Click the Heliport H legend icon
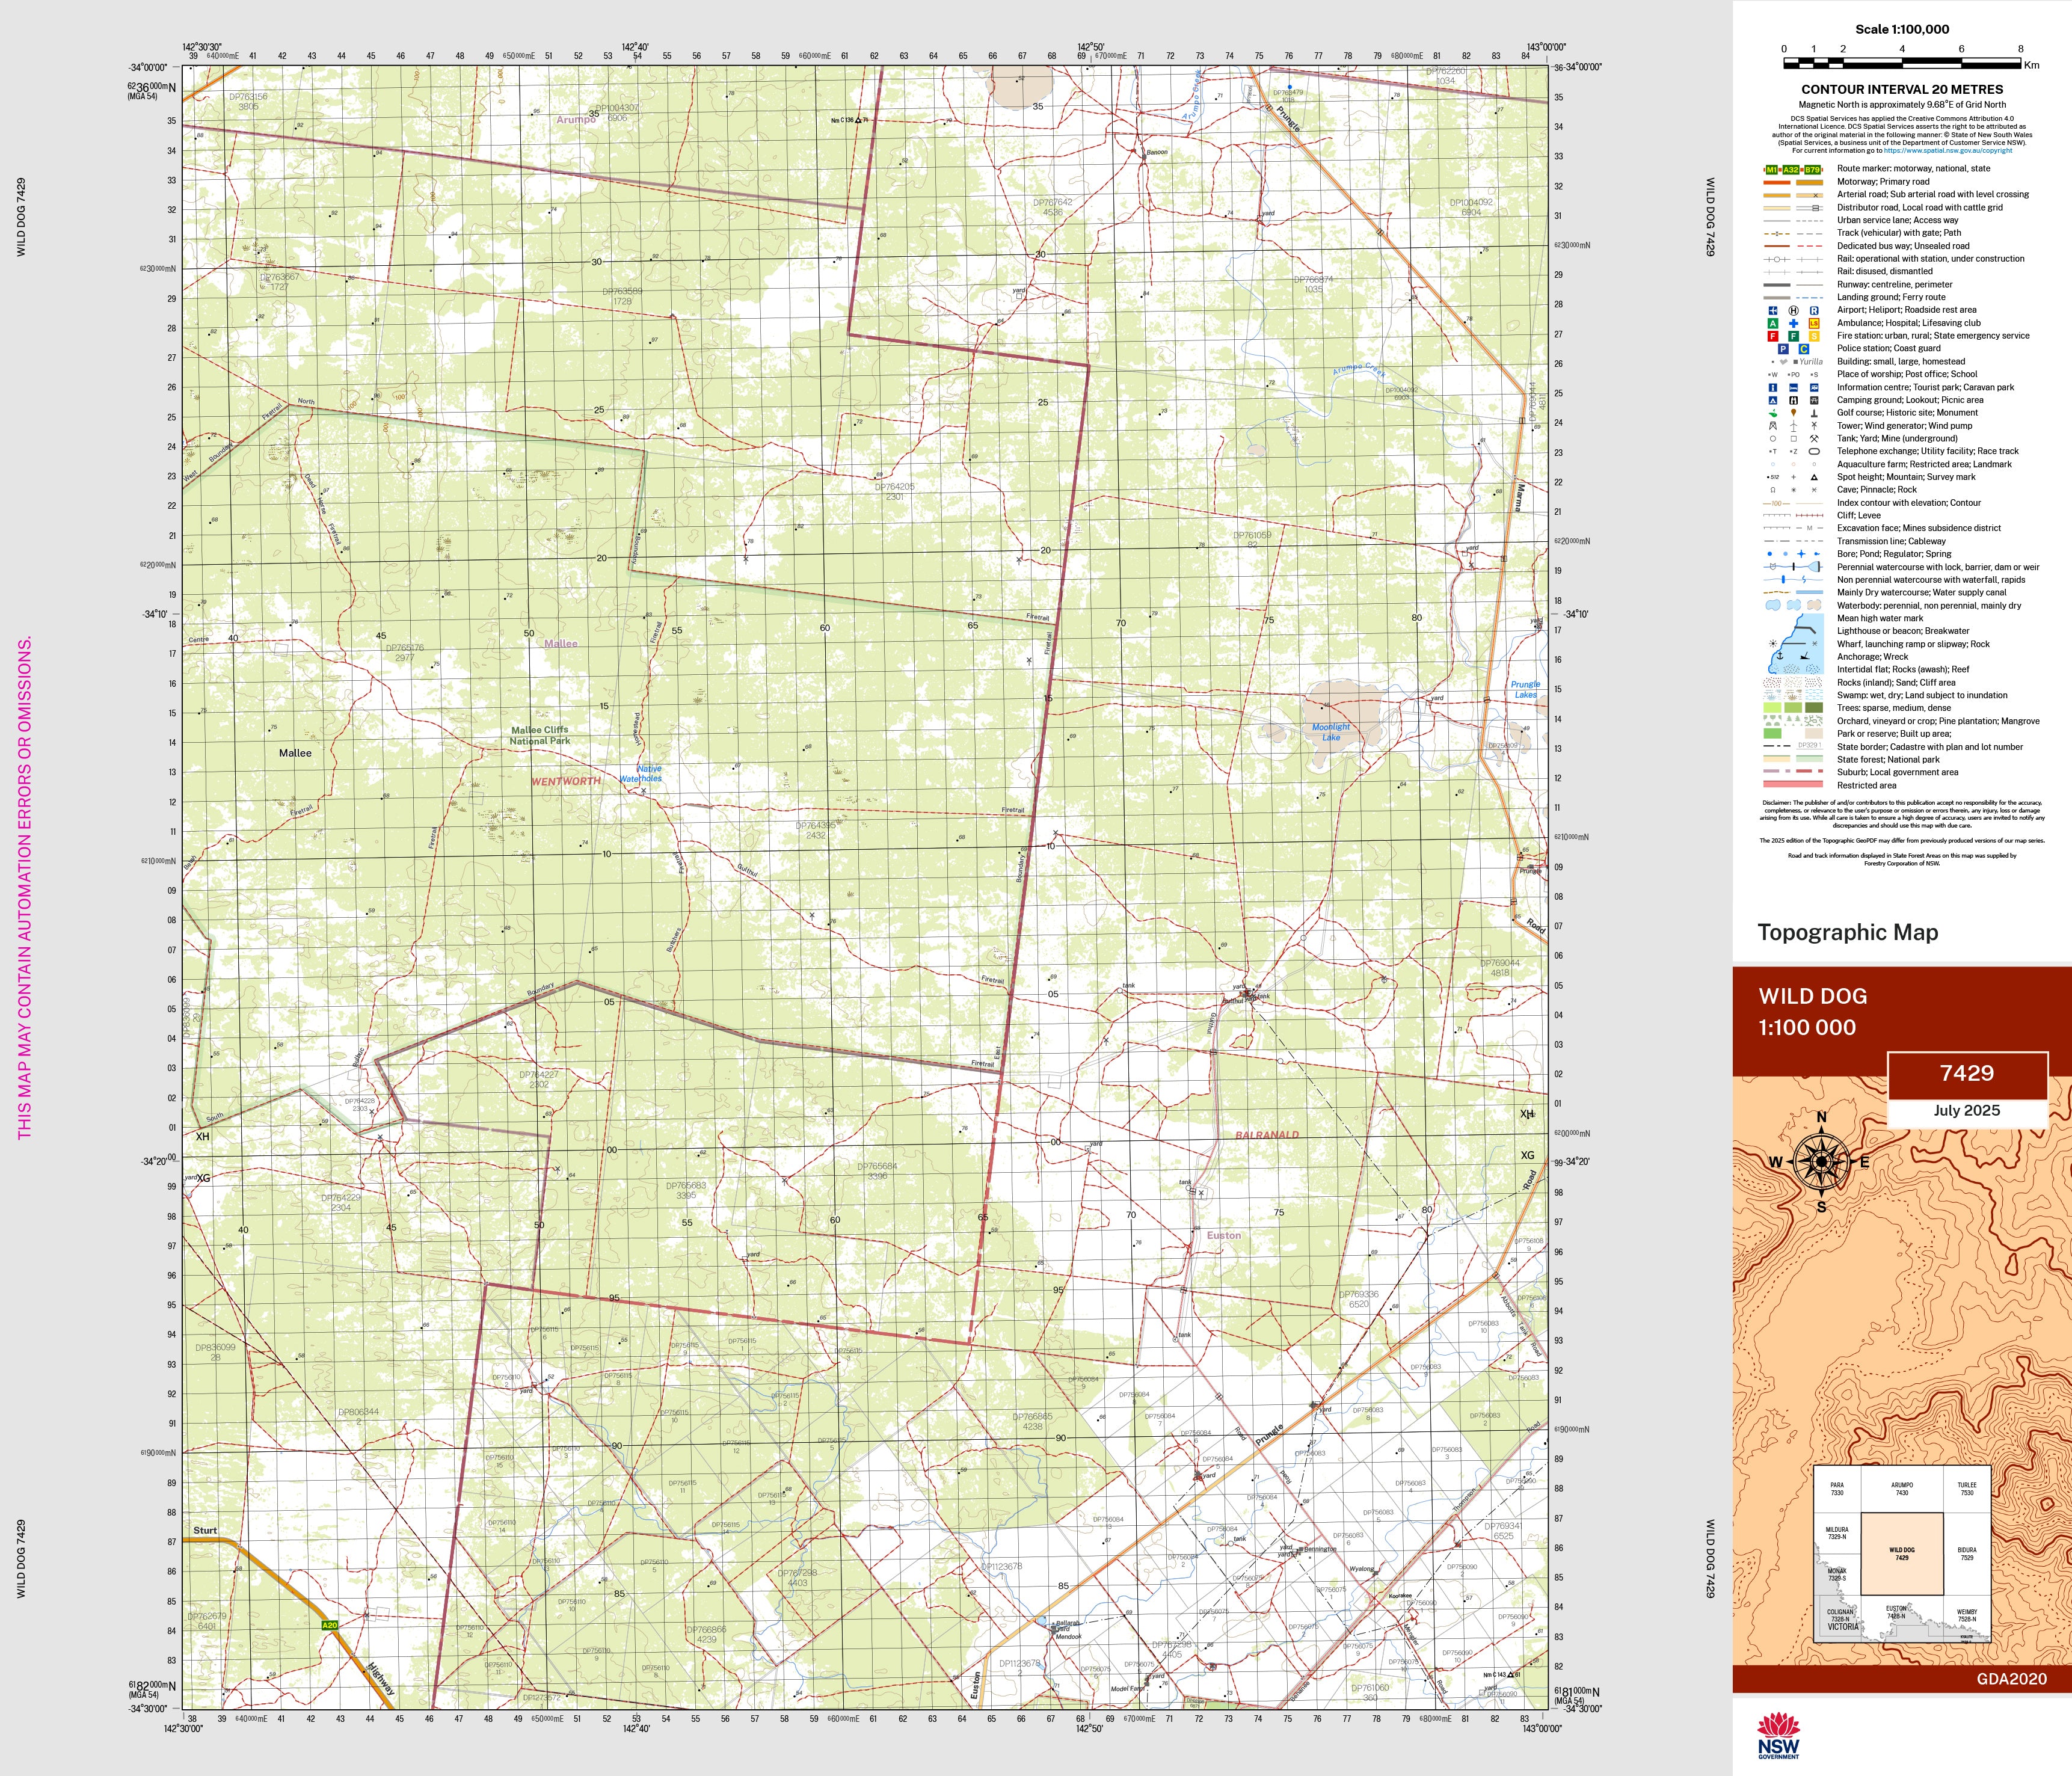The image size is (2072, 1776). (1793, 310)
